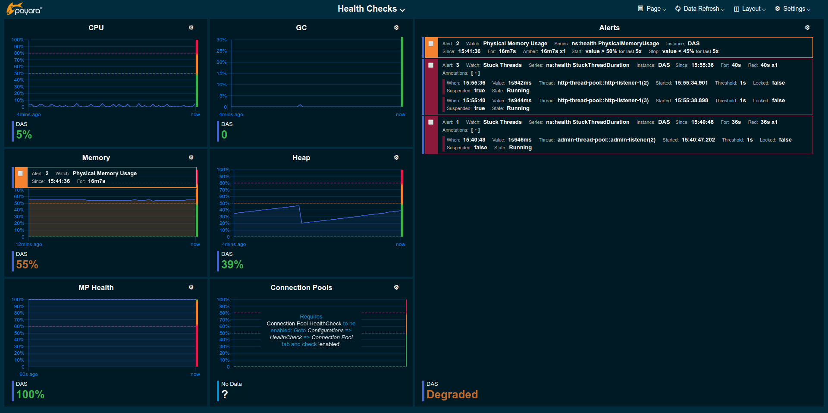Viewport: 828px width, 413px height.
Task: Open the Connection Pools widget settings gear
Action: [x=396, y=287]
